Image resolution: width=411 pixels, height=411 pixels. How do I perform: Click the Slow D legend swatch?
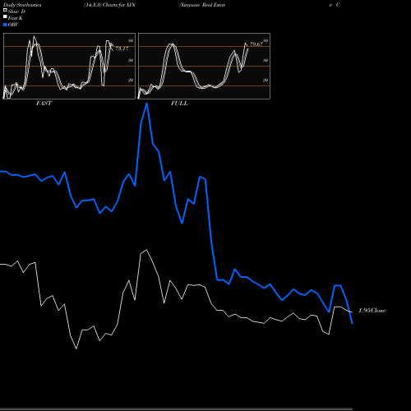(x=5, y=10)
